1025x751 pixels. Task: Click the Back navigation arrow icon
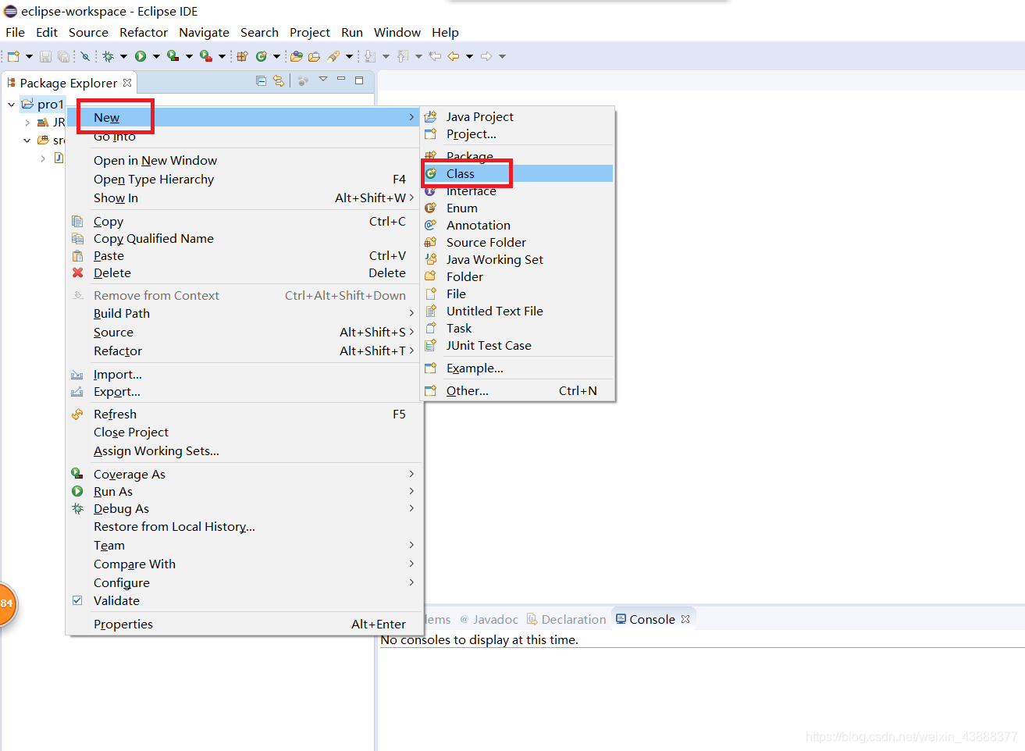(x=453, y=56)
